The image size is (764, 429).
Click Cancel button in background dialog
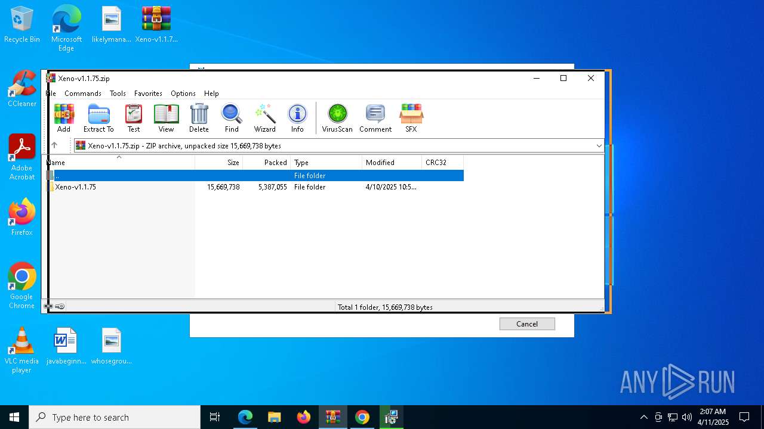[527, 324]
